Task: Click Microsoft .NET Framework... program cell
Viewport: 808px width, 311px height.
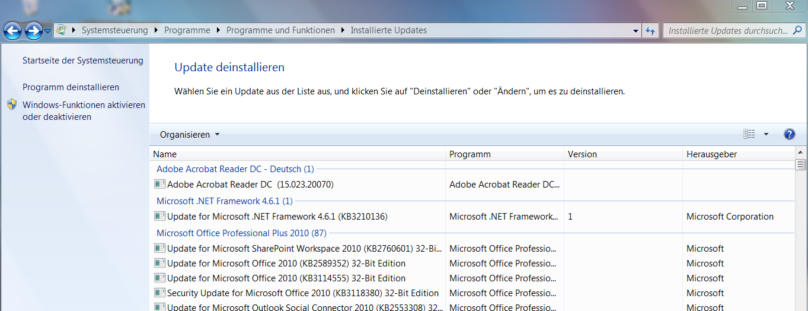Action: click(504, 217)
